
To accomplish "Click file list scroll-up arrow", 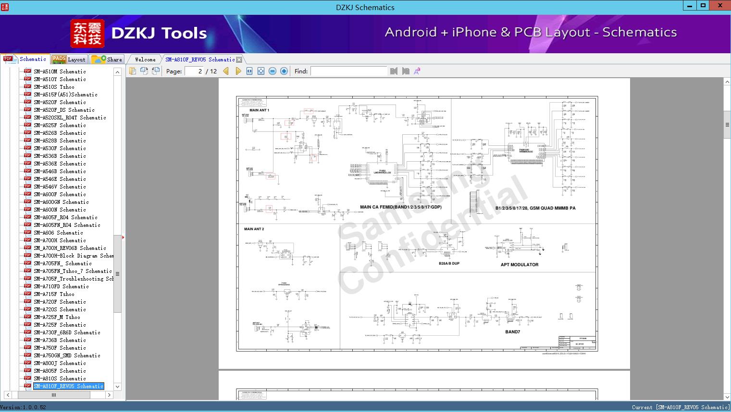I will tap(117, 72).
